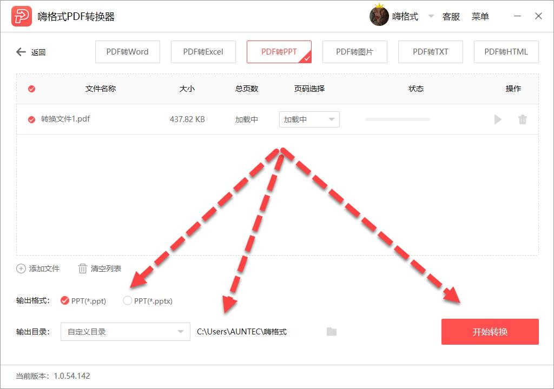
Task: Click the 大小 column header
Action: (187, 89)
